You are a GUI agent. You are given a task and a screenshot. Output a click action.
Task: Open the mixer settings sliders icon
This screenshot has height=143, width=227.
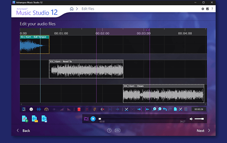coord(23,109)
